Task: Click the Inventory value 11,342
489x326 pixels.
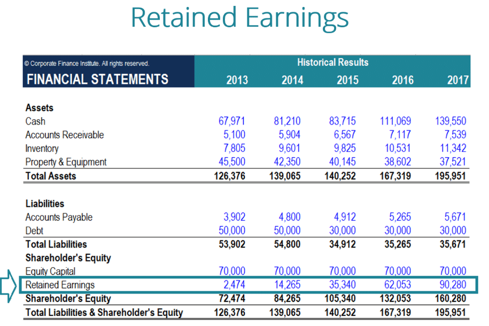Action: pos(453,148)
